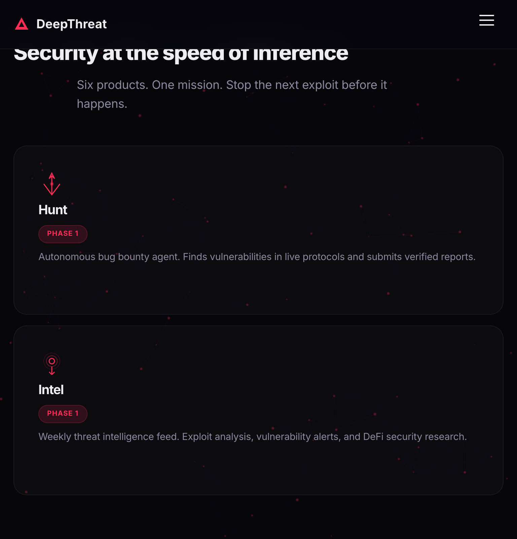Click the Hunt arrow target icon
The width and height of the screenshot is (517, 539).
[52, 184]
